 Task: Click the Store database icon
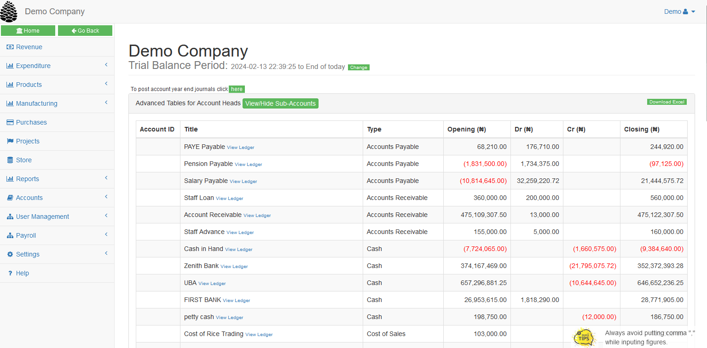(x=10, y=160)
